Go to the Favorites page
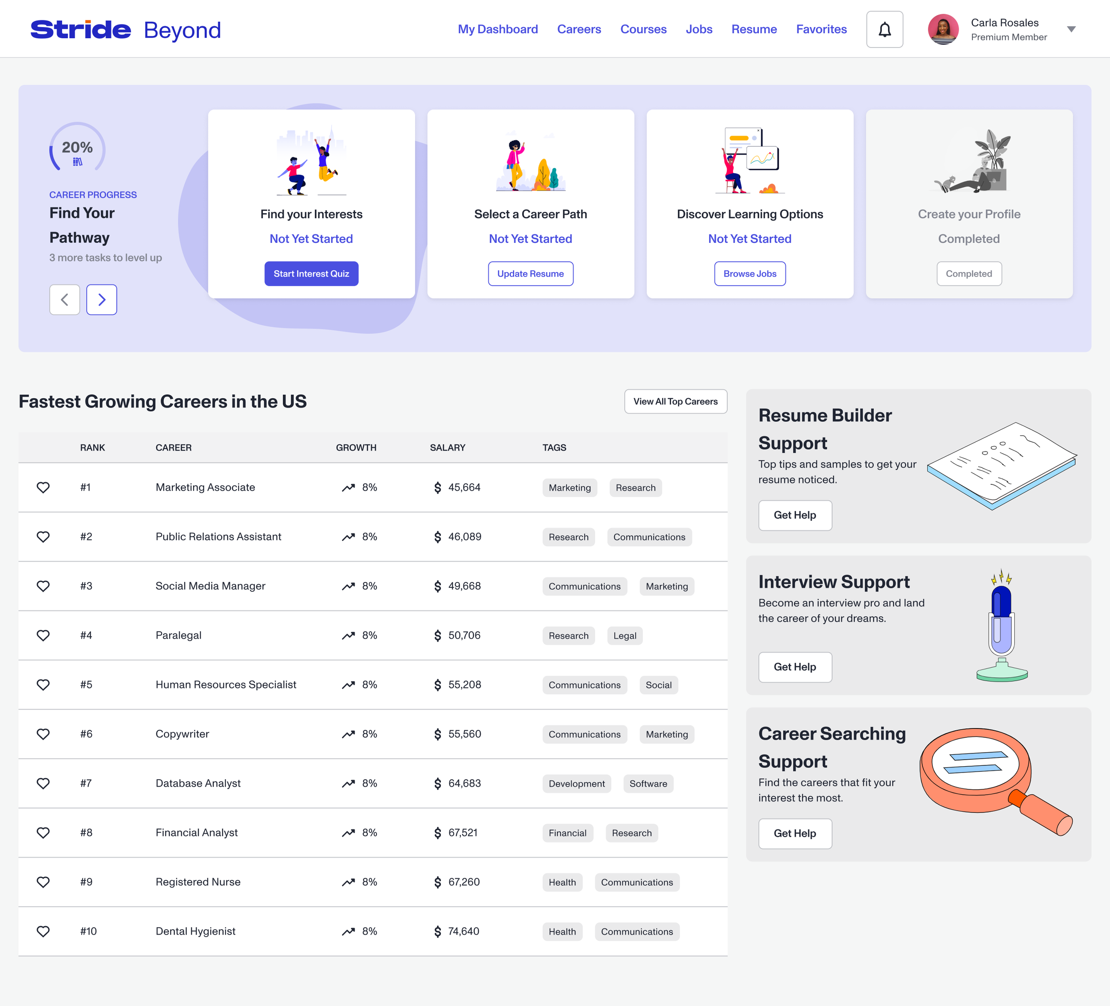The image size is (1110, 1006). 821,29
